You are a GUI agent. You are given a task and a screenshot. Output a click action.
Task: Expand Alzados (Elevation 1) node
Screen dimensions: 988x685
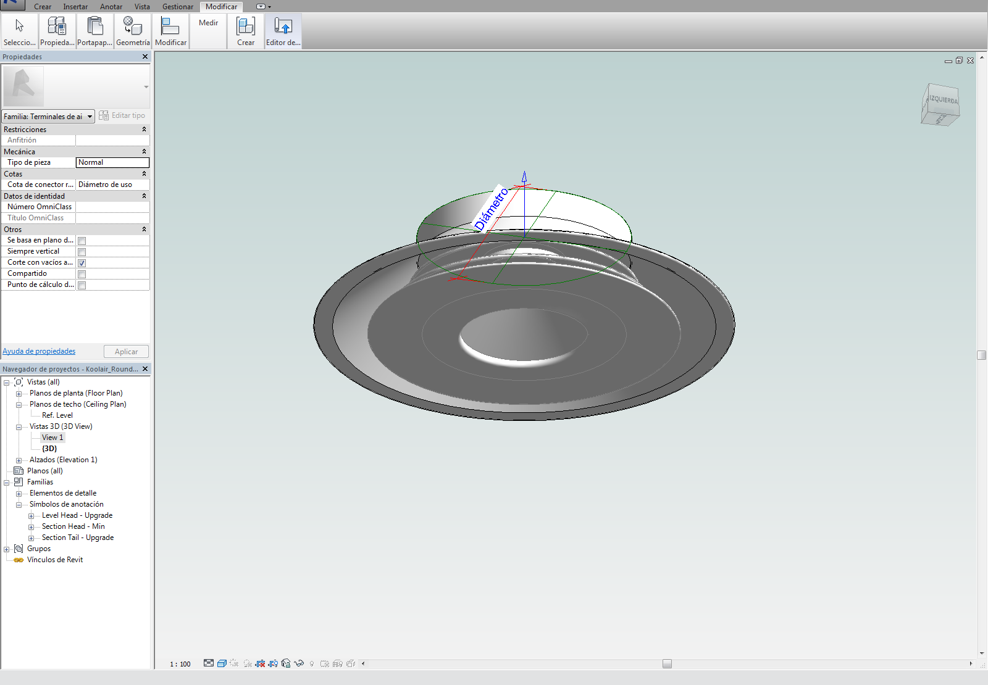point(19,460)
